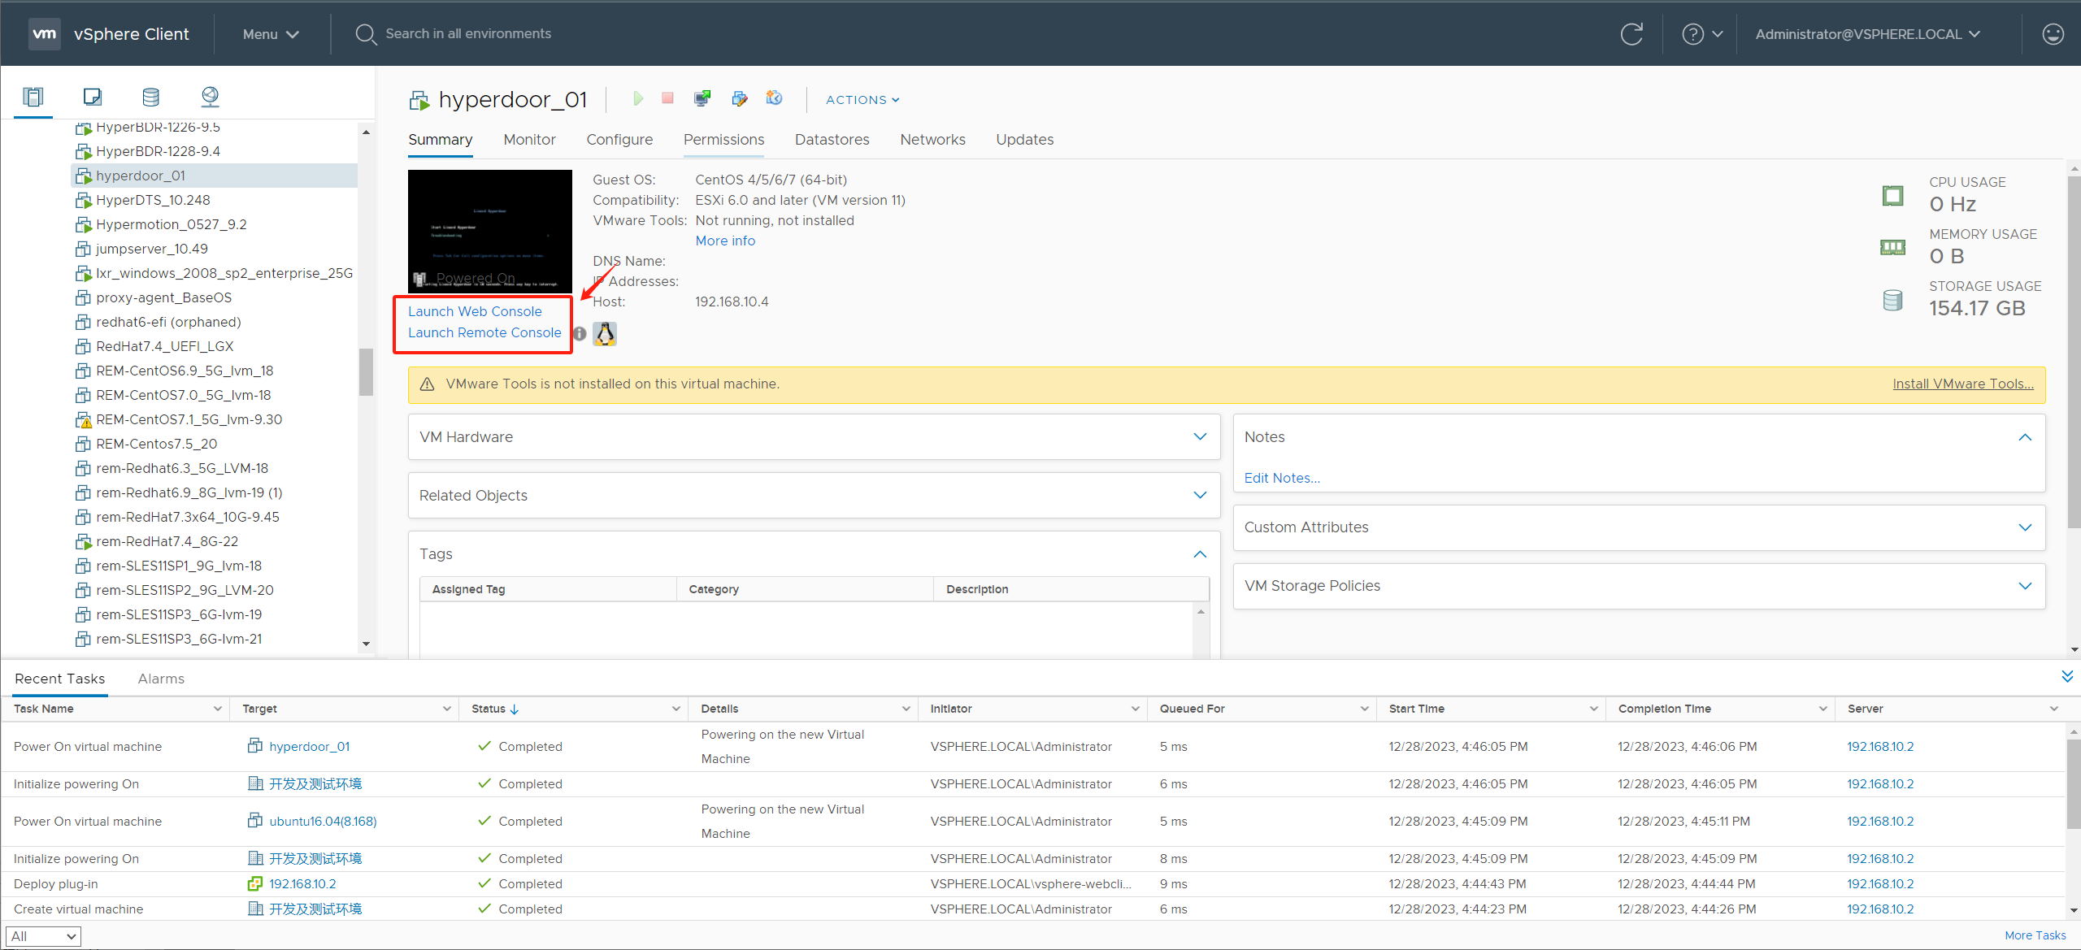Viewport: 2081px width, 950px height.
Task: Expand the VM Hardware panel
Action: (1199, 436)
